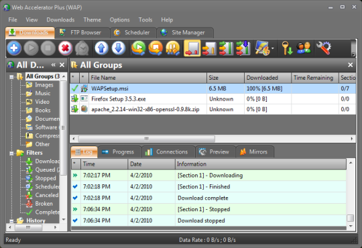This screenshot has height=248, width=362.
Task: Move download up with blue up arrow
Action: click(102, 48)
